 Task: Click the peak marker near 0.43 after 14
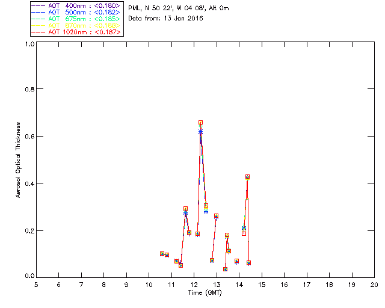click(x=247, y=177)
